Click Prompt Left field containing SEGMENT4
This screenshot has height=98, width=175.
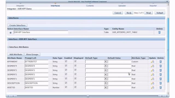coord(37,66)
